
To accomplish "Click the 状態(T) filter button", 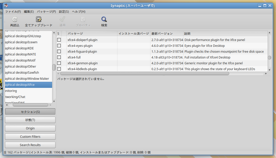I will tap(30, 120).
